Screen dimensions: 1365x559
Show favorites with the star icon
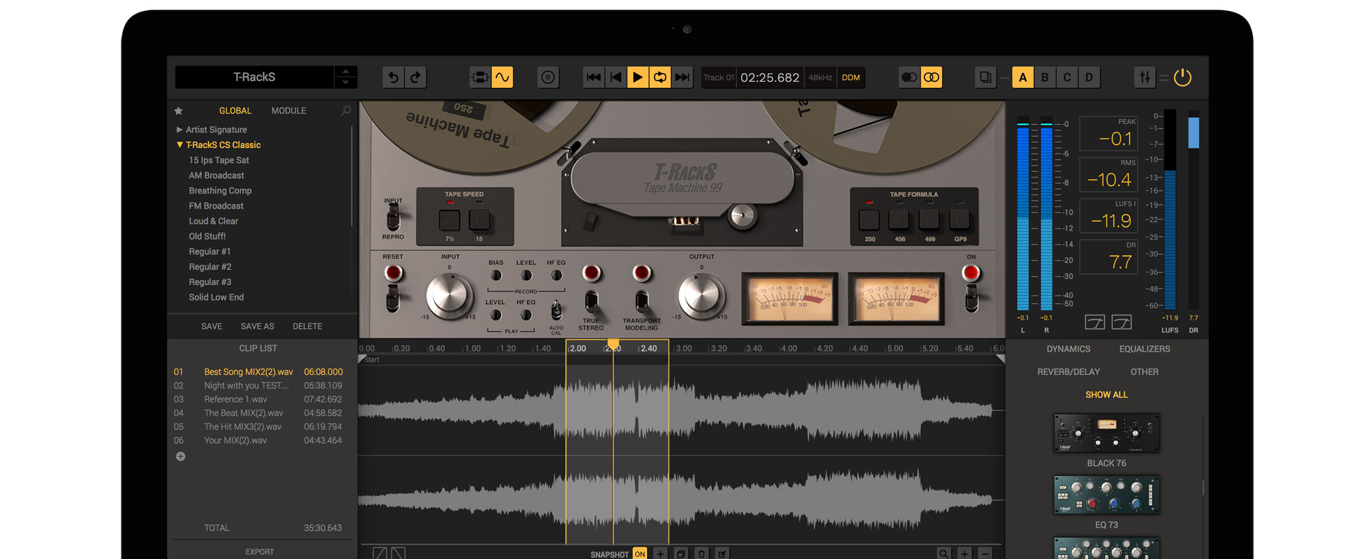(179, 110)
